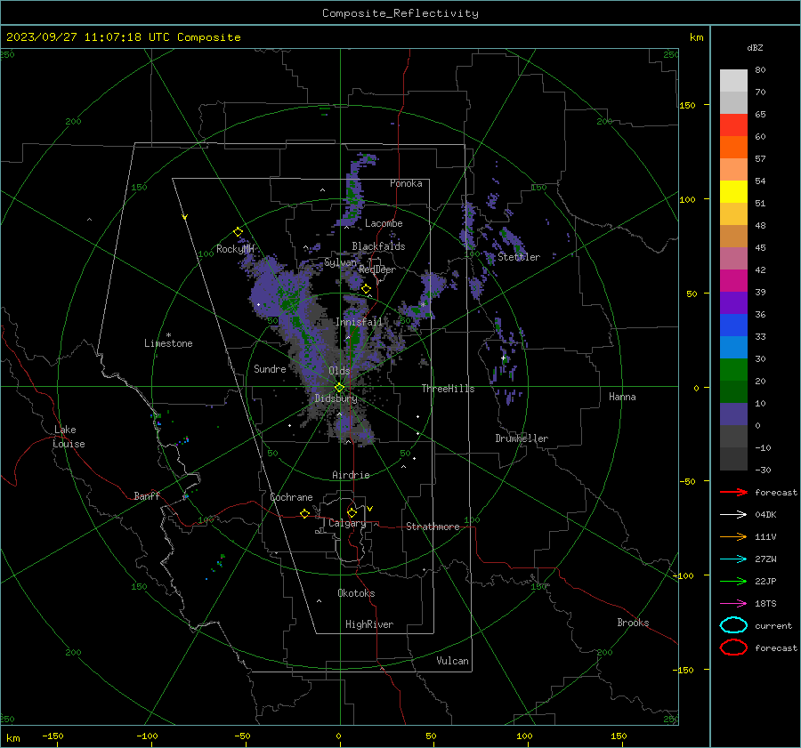801x748 pixels.
Task: Click the Limestone label
Action: tap(168, 343)
